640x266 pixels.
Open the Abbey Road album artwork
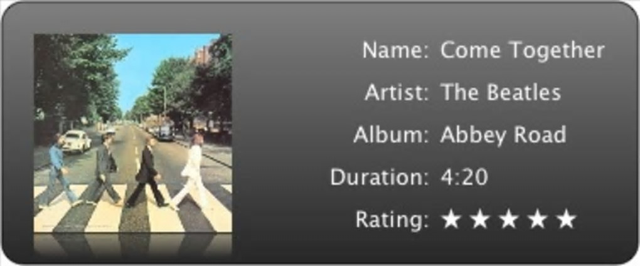pyautogui.click(x=133, y=133)
